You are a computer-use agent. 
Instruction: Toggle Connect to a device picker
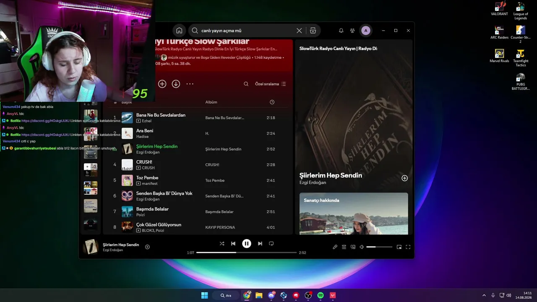(x=353, y=247)
